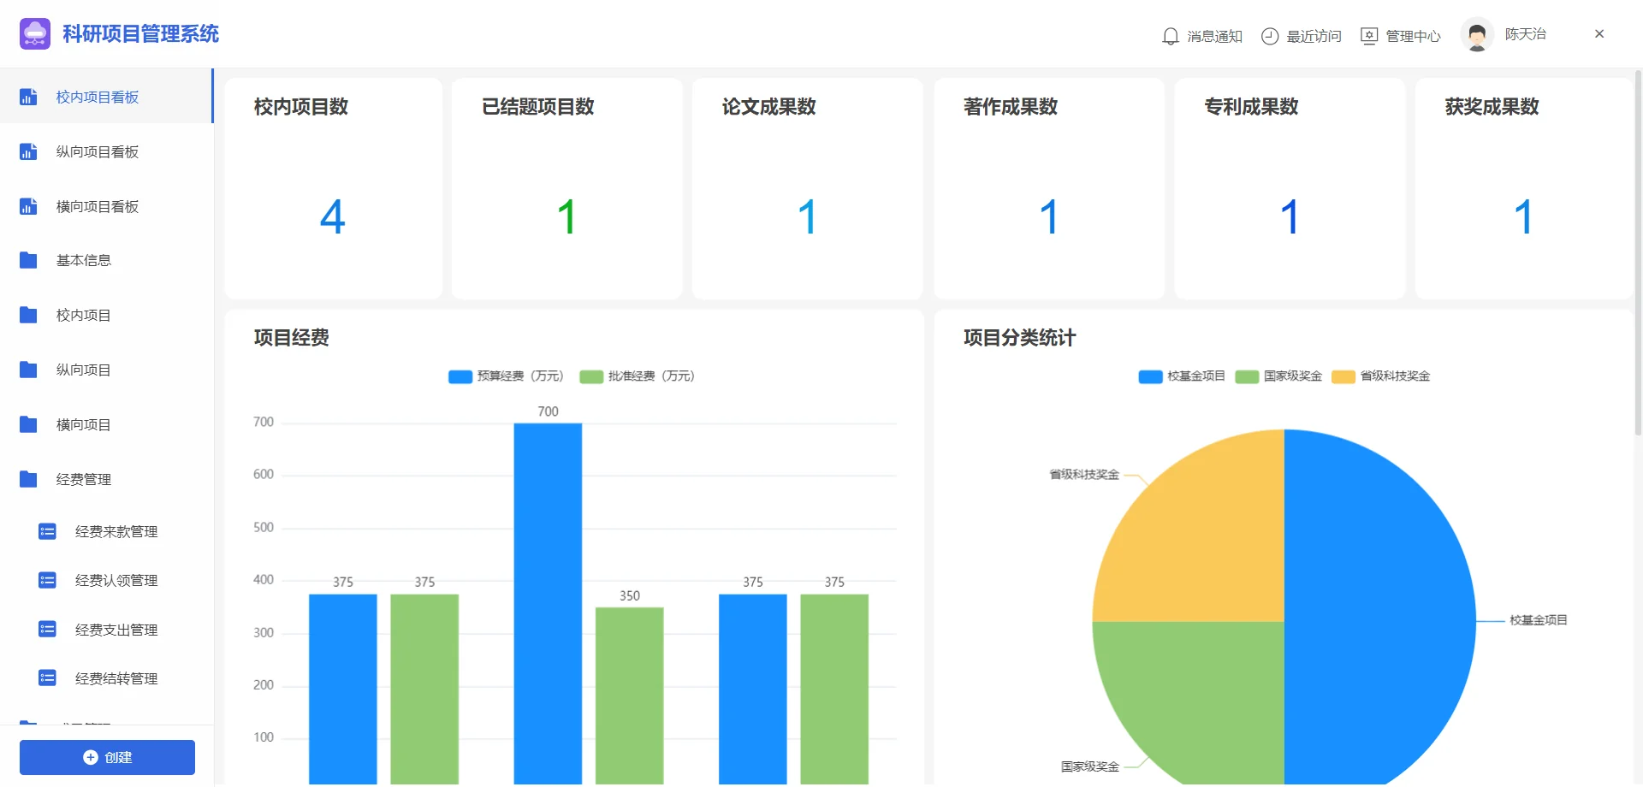Click the folder icon beside 基本信息

click(x=28, y=260)
